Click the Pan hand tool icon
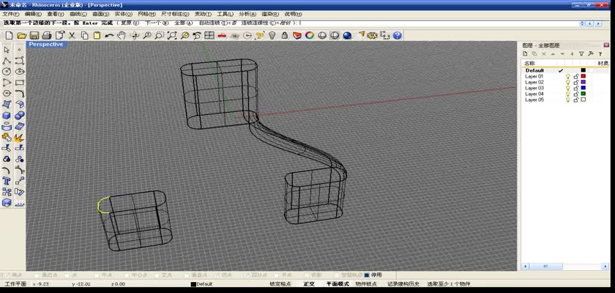This screenshot has width=615, height=293. point(122,35)
